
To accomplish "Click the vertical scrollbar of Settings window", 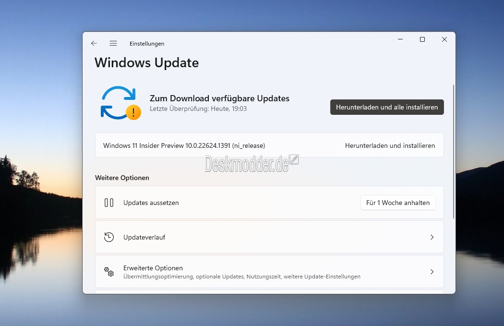I will pos(454,152).
